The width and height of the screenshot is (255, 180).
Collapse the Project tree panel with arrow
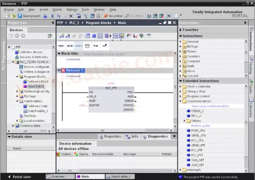coord(53,23)
